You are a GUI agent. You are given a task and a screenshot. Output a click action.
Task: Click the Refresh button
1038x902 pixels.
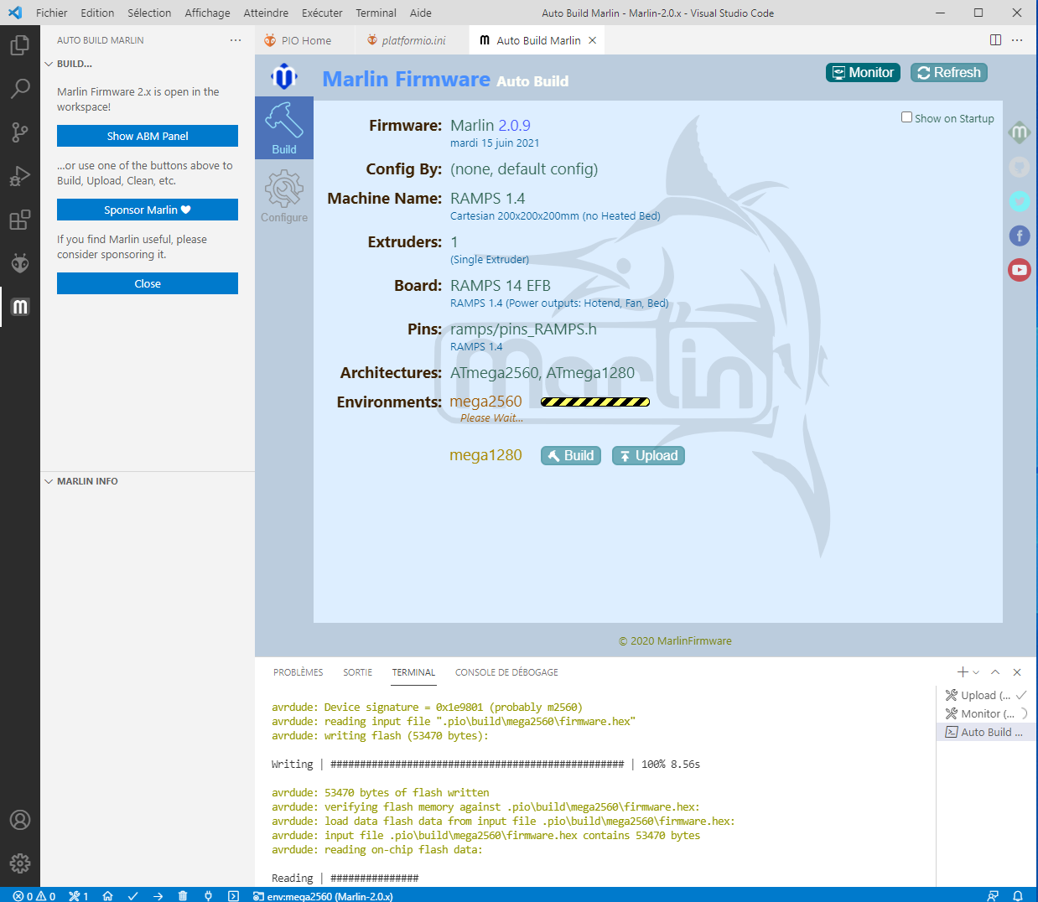pyautogui.click(x=949, y=73)
